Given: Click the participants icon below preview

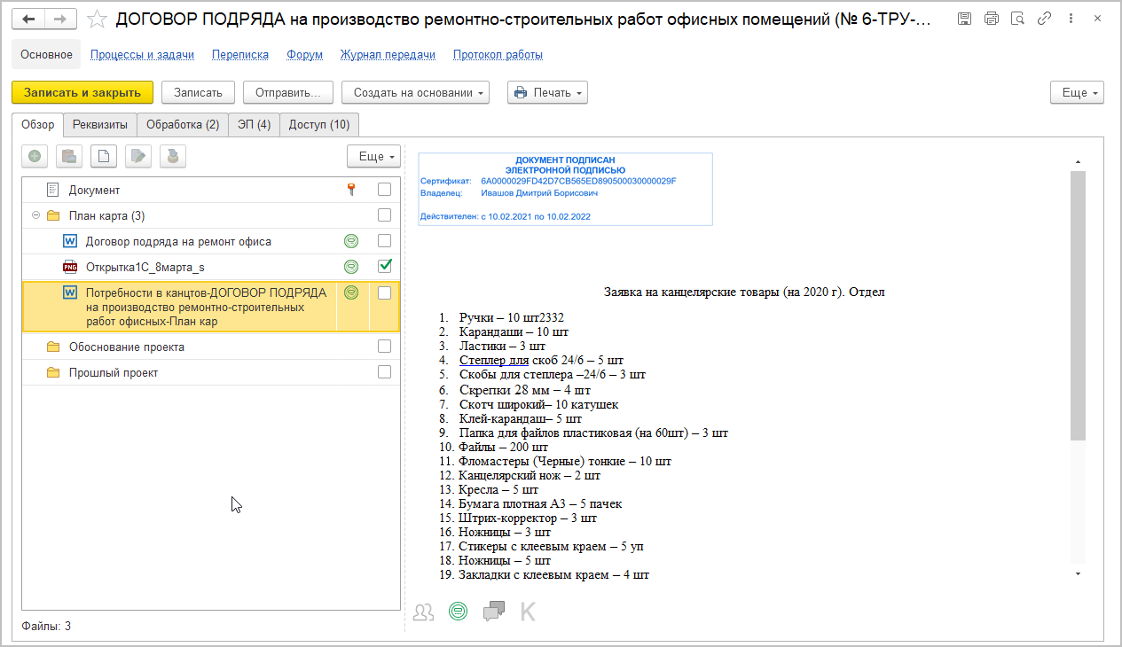Looking at the screenshot, I should click(424, 611).
